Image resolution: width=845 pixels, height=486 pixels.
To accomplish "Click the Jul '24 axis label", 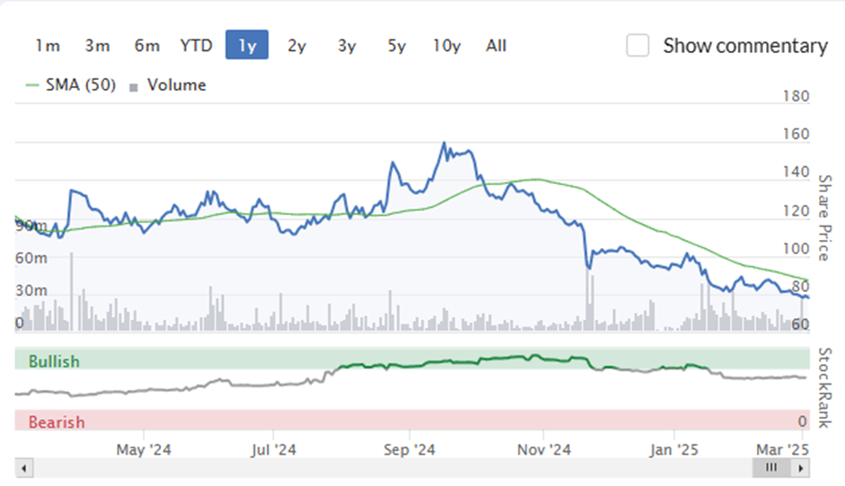I will 273,449.
